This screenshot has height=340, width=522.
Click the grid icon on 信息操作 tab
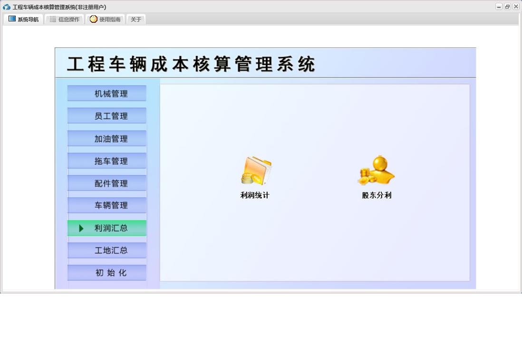53,19
